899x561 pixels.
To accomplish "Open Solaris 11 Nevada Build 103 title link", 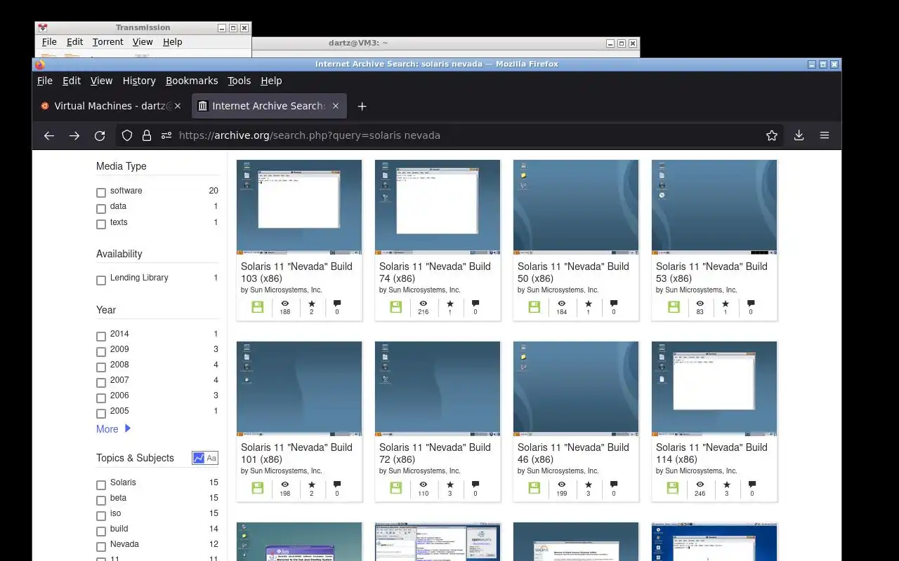I will point(296,272).
